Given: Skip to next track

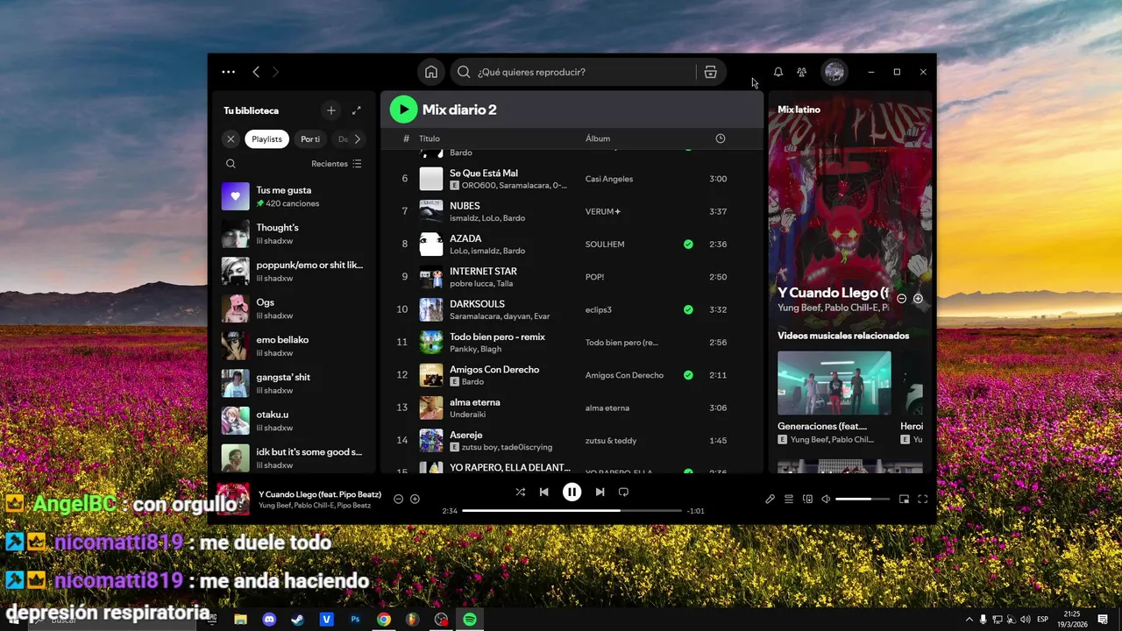Looking at the screenshot, I should pyautogui.click(x=600, y=492).
